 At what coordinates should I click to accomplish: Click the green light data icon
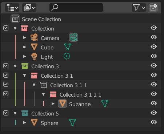coord(67,56)
